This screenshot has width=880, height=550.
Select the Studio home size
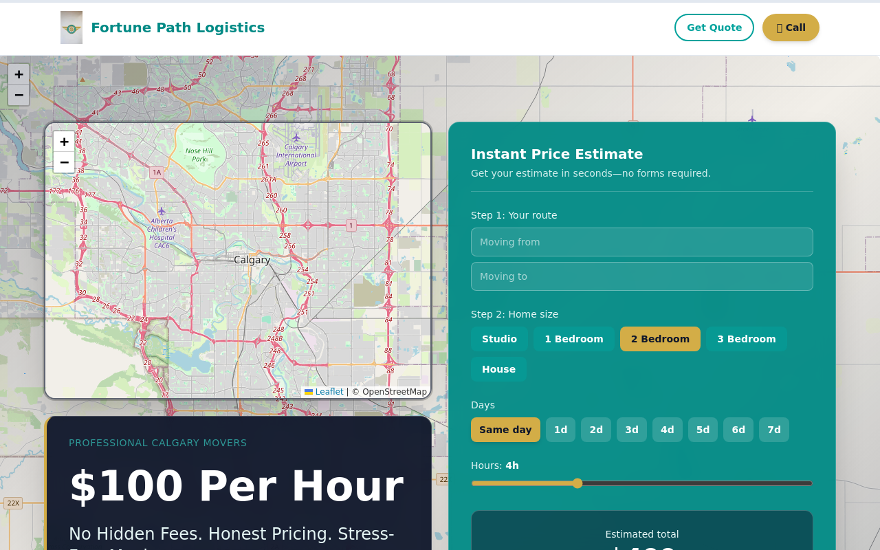pyautogui.click(x=499, y=338)
